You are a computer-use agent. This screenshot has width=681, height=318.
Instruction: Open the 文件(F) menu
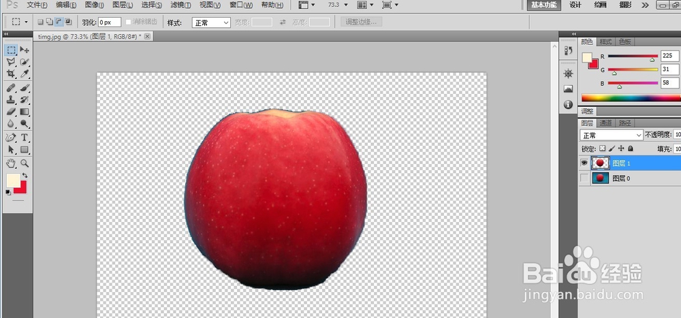[x=37, y=5]
